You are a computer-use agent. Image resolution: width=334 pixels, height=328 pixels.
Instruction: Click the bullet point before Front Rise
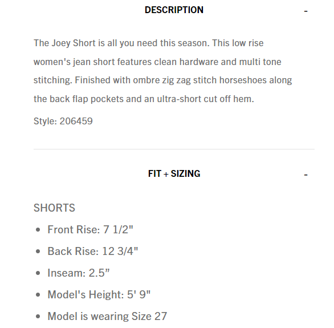tap(38, 230)
